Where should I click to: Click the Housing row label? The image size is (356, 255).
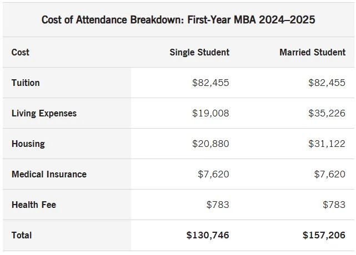click(x=28, y=144)
